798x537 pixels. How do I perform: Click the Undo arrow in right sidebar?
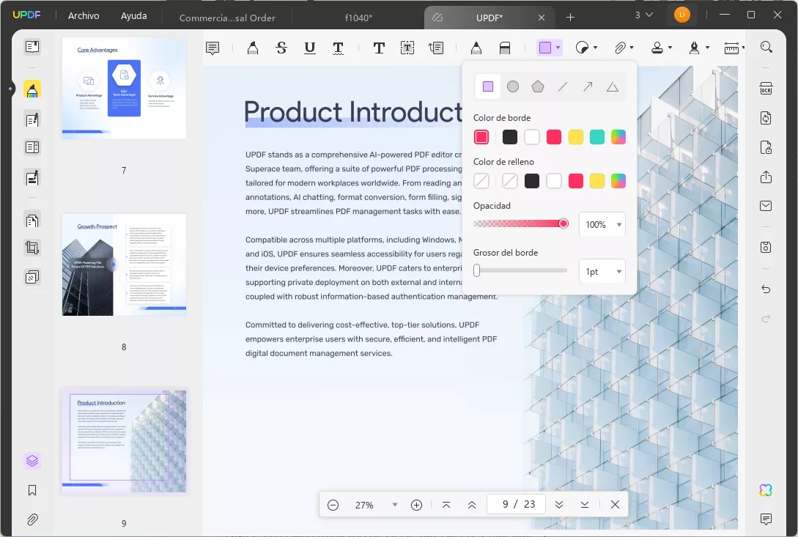(x=766, y=289)
